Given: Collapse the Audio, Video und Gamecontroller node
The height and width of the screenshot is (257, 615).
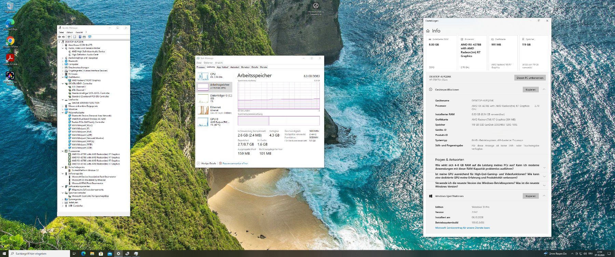Looking at the screenshot, I should point(63,48).
